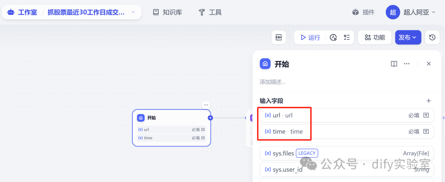Open the ENV environment variables button
The image size is (445, 182).
279,37
